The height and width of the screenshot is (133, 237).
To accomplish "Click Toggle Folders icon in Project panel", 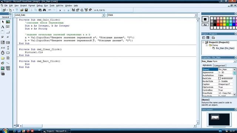I will point(213,38).
